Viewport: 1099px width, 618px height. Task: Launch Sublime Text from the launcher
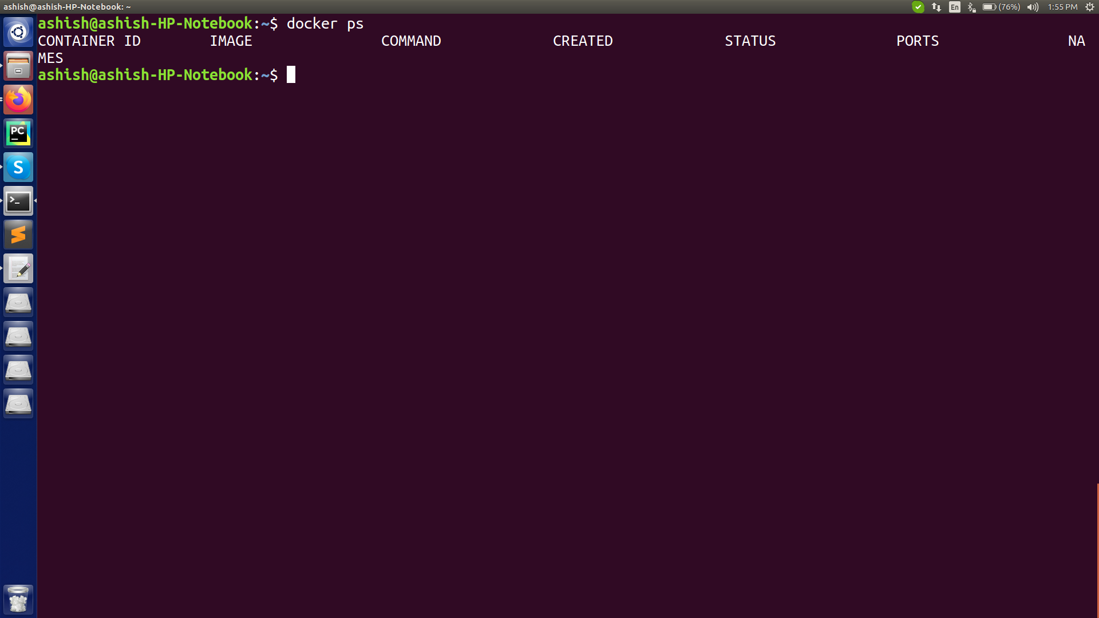tap(18, 235)
